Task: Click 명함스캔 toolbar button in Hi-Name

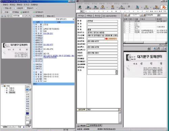Action: (x=7, y=8)
